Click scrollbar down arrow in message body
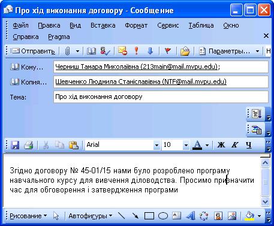Screen dimensions: 274x226 [x=265, y=201]
